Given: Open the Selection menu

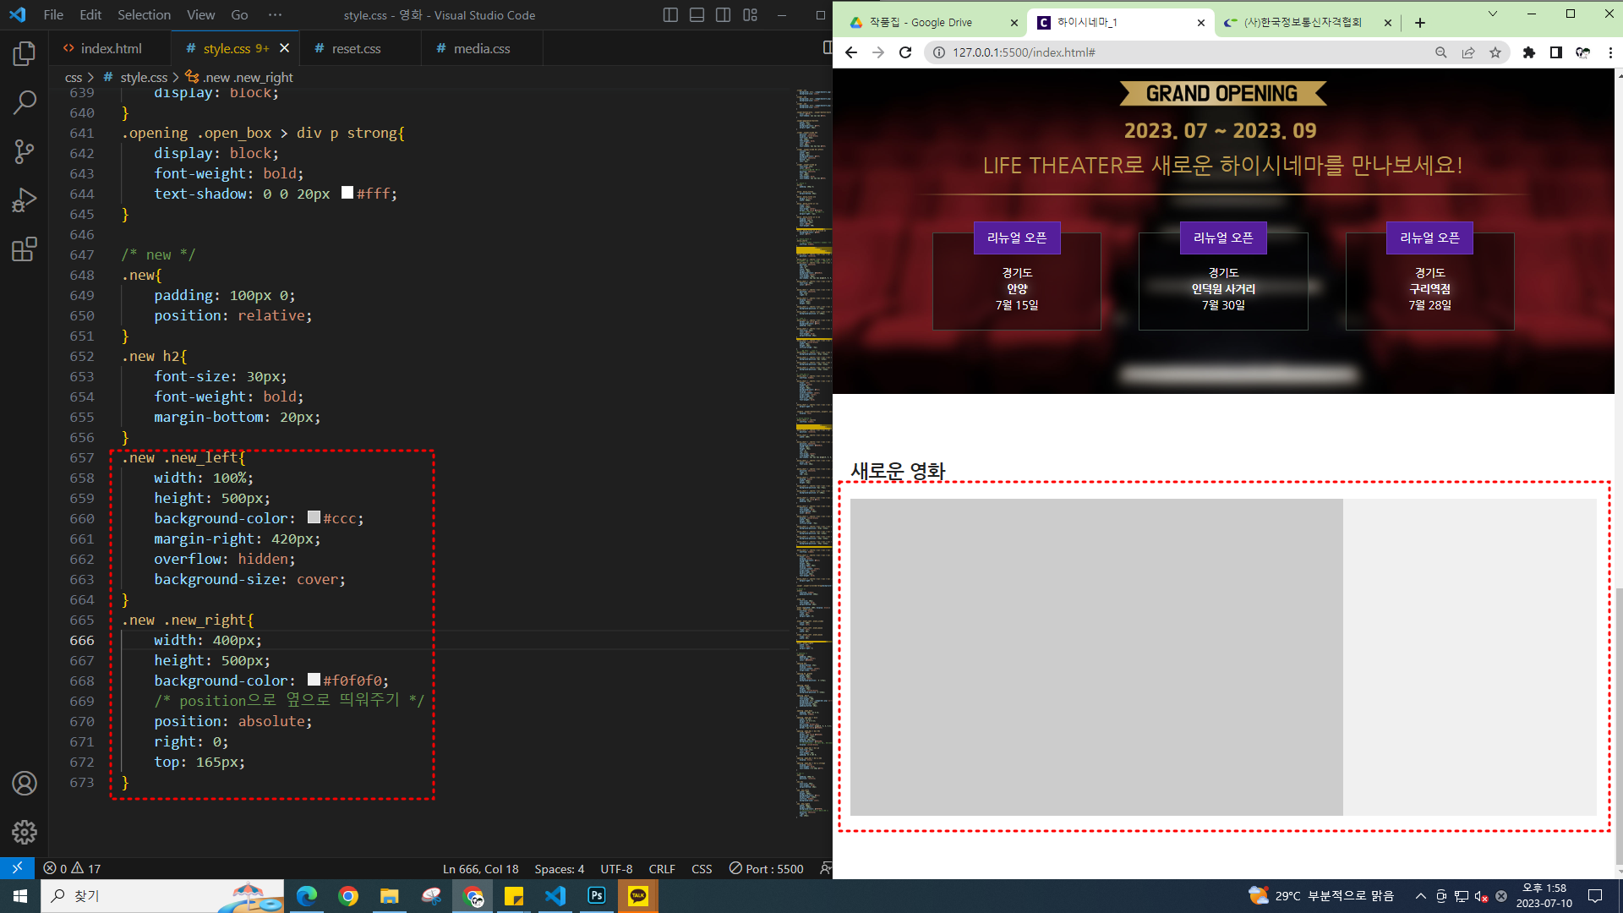Looking at the screenshot, I should coord(144,15).
